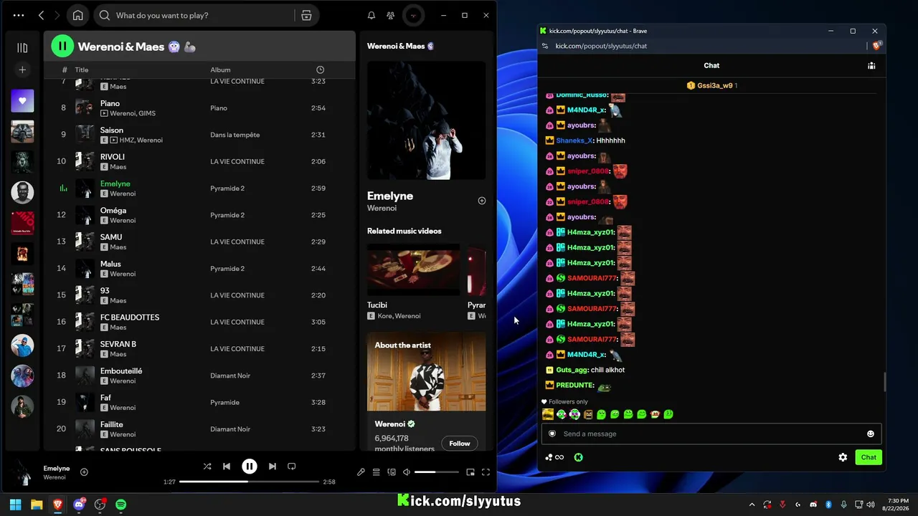Go to Spotify Home
918x516 pixels.
(x=77, y=15)
